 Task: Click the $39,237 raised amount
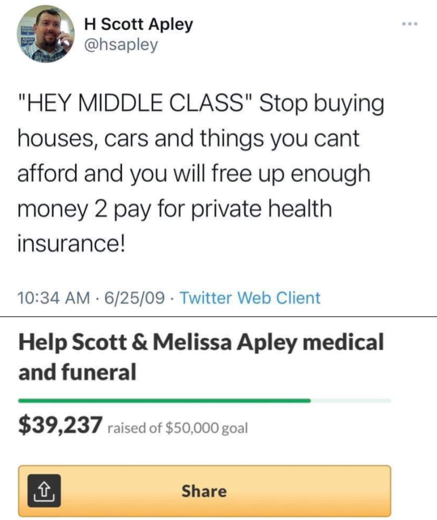pos(59,426)
